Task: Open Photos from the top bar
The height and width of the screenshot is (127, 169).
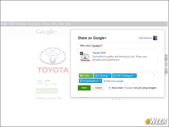Action: (45, 24)
